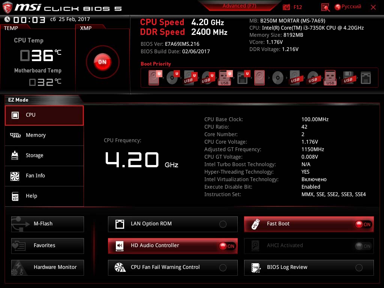Screen dimensions: 384x288
Task: Click the date '25 Feb, 2017'
Action: pyautogui.click(x=74, y=19)
